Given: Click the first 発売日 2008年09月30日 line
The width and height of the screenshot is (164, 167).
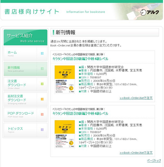Looking at the screenshot, I should point(97,81).
